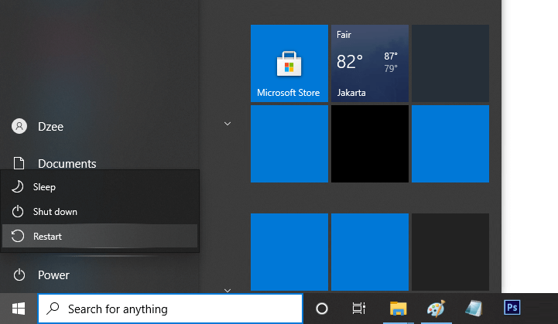Screen dimensions: 558x324
Task: Choose Shut down from power menu
Action: click(x=100, y=212)
